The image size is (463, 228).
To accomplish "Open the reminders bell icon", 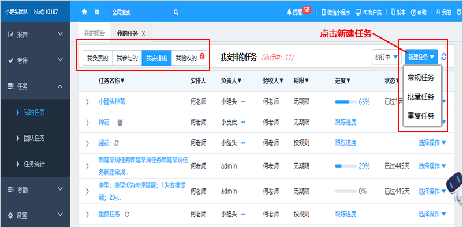I will click(x=289, y=12).
